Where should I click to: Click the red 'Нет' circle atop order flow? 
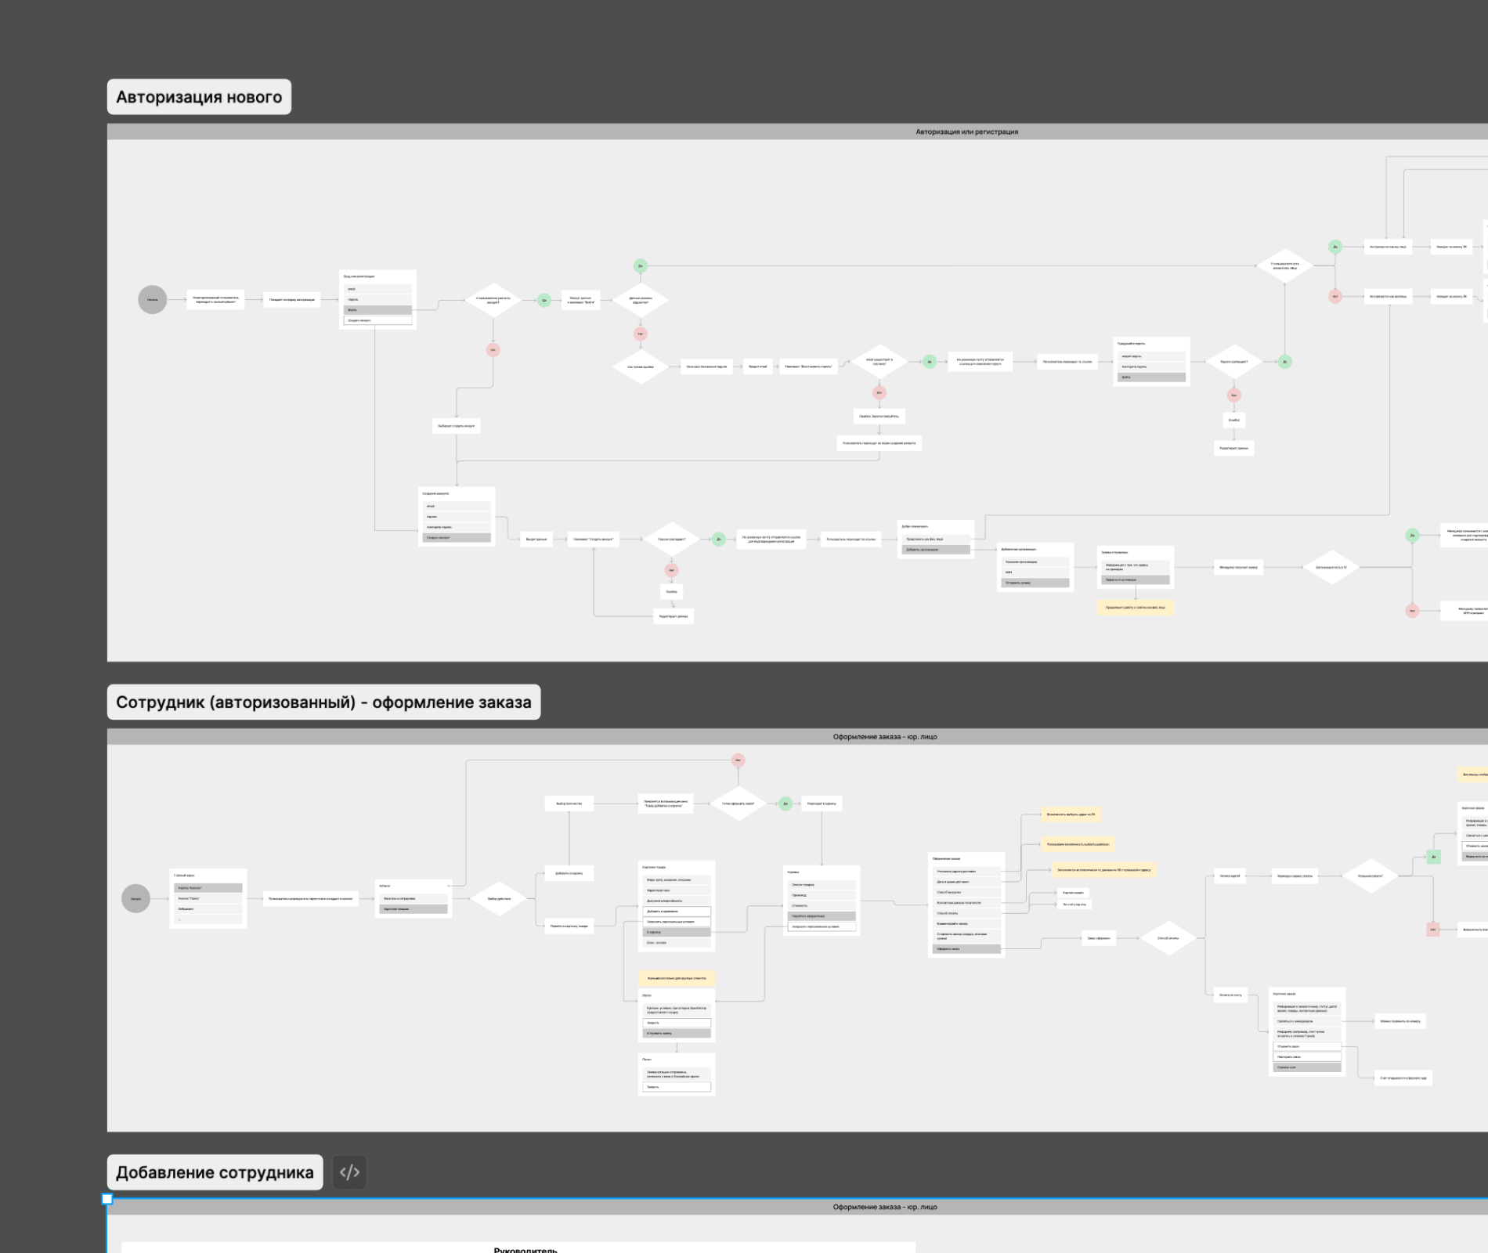click(738, 760)
